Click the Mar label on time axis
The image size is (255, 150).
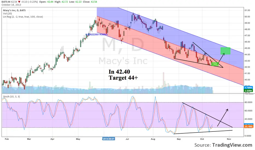point(29,139)
